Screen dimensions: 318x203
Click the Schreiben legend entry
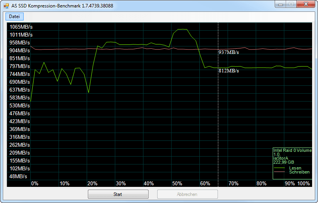(x=299, y=172)
